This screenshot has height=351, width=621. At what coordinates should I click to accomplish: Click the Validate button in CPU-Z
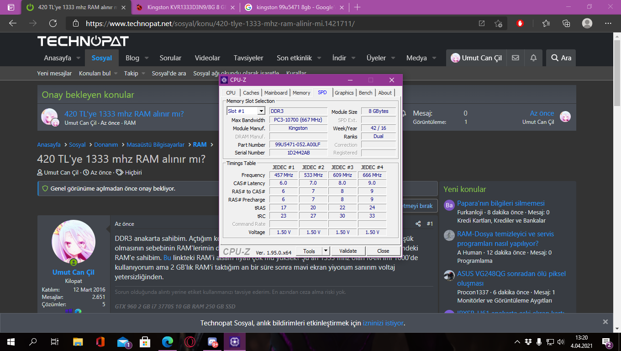pos(348,251)
